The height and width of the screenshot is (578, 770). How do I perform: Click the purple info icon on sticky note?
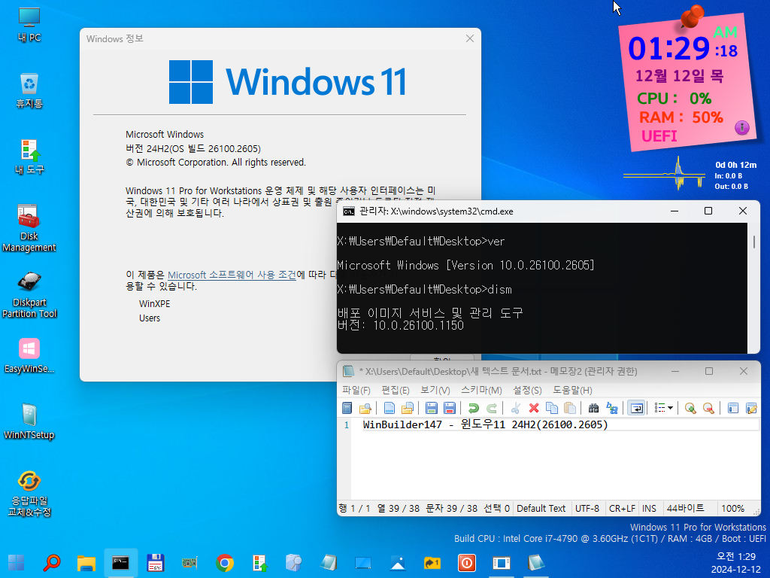point(741,128)
